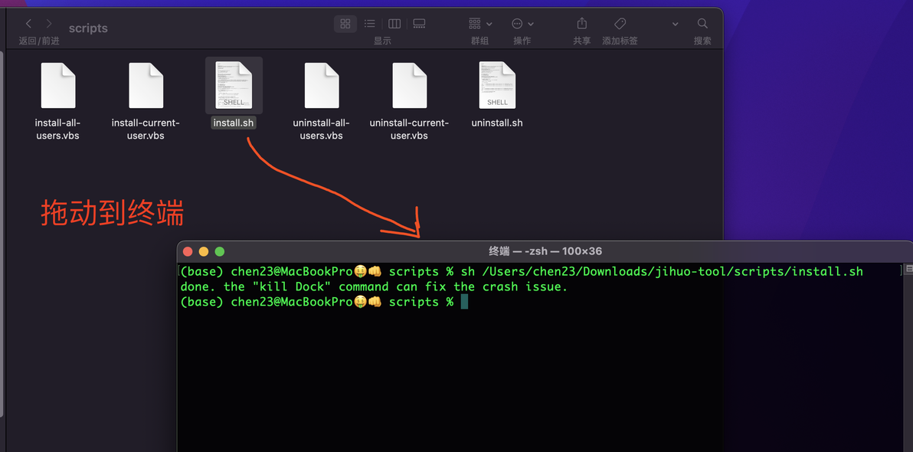Click the Terminal title 终端 — -zsh — 100×36
This screenshot has width=913, height=452.
[545, 251]
